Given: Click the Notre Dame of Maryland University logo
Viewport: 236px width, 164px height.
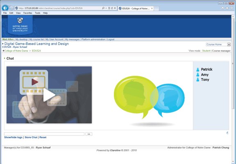Looking at the screenshot, I should (20, 25).
